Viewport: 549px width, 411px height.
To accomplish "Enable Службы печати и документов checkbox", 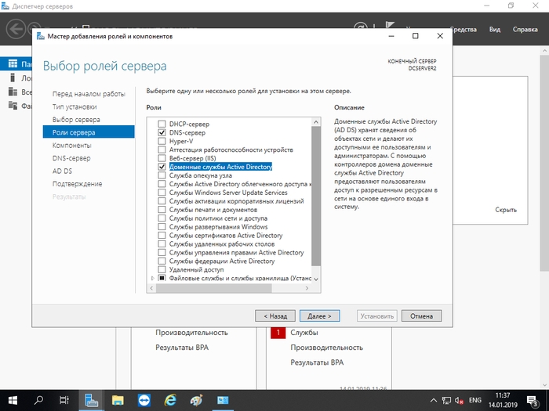I will coord(162,210).
